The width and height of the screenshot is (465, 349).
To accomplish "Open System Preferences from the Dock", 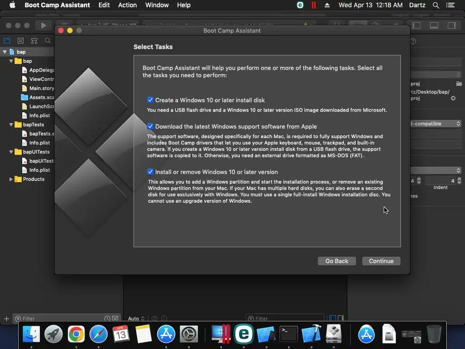I will (x=188, y=334).
